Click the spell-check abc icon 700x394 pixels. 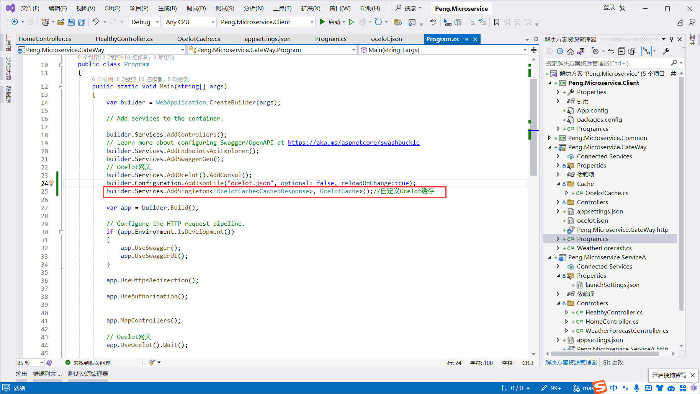tap(433, 22)
